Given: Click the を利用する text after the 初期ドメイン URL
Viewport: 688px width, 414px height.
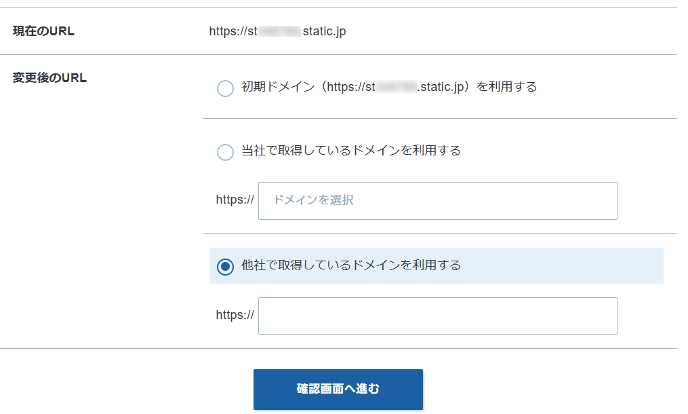Looking at the screenshot, I should [x=507, y=87].
